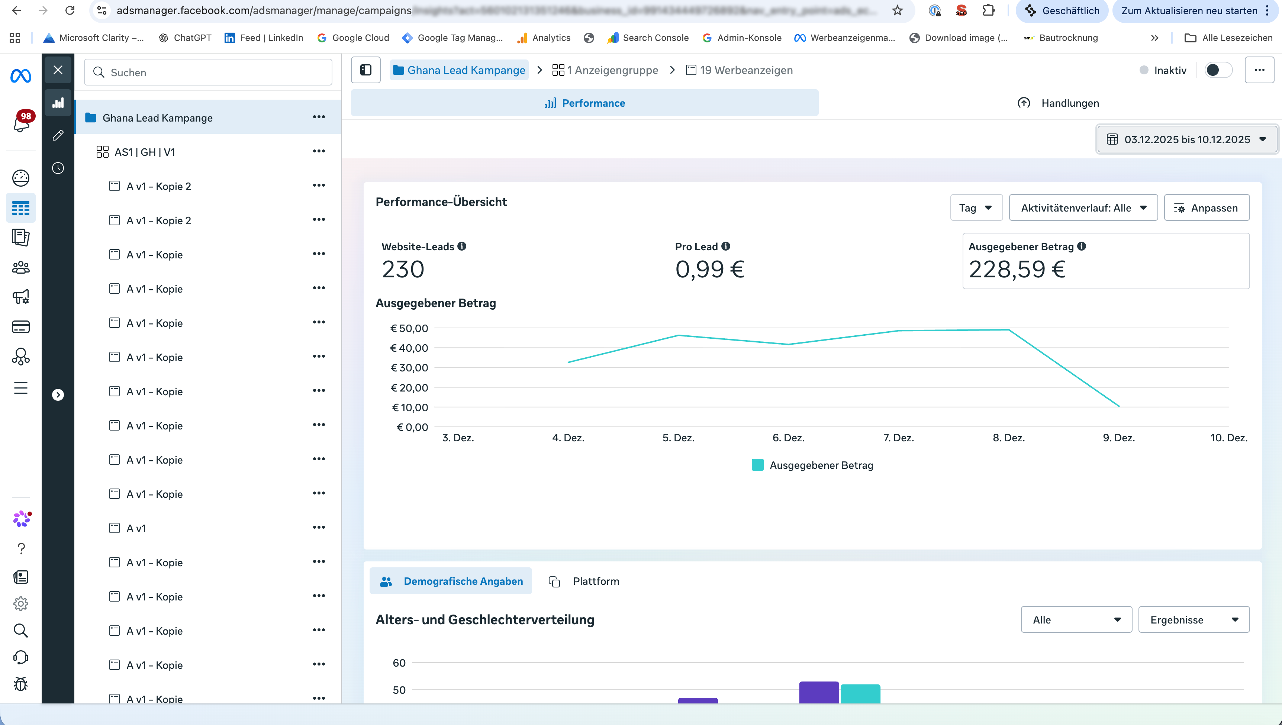The width and height of the screenshot is (1282, 725).
Task: Open the Ergebnisse metric dropdown
Action: [x=1194, y=620]
